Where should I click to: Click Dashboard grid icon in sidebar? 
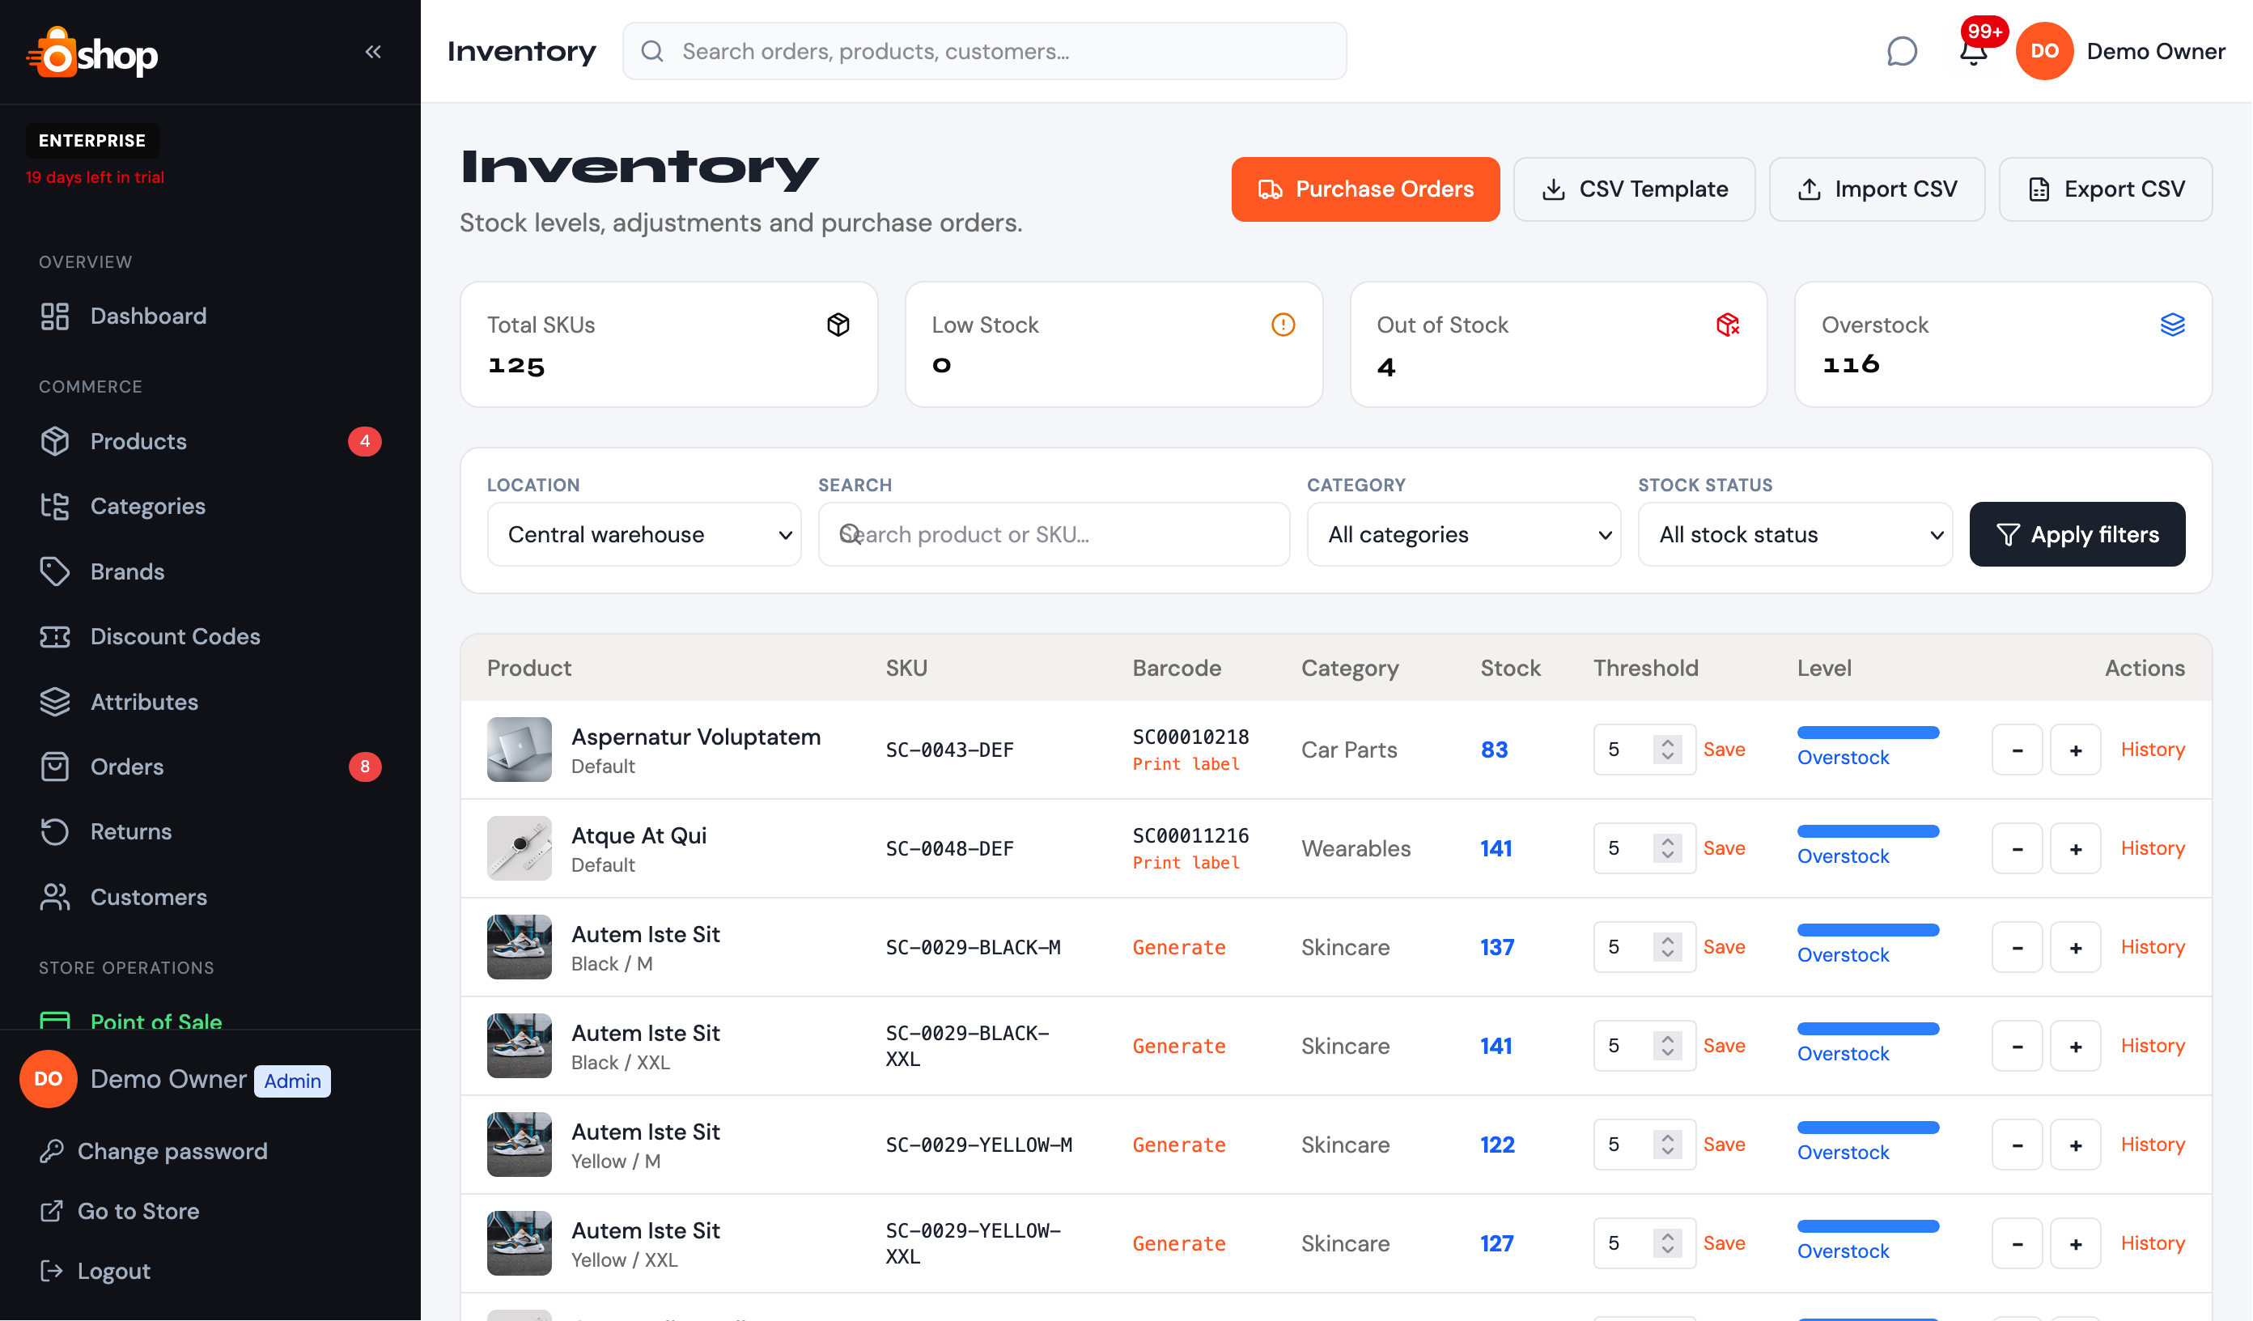[54, 316]
